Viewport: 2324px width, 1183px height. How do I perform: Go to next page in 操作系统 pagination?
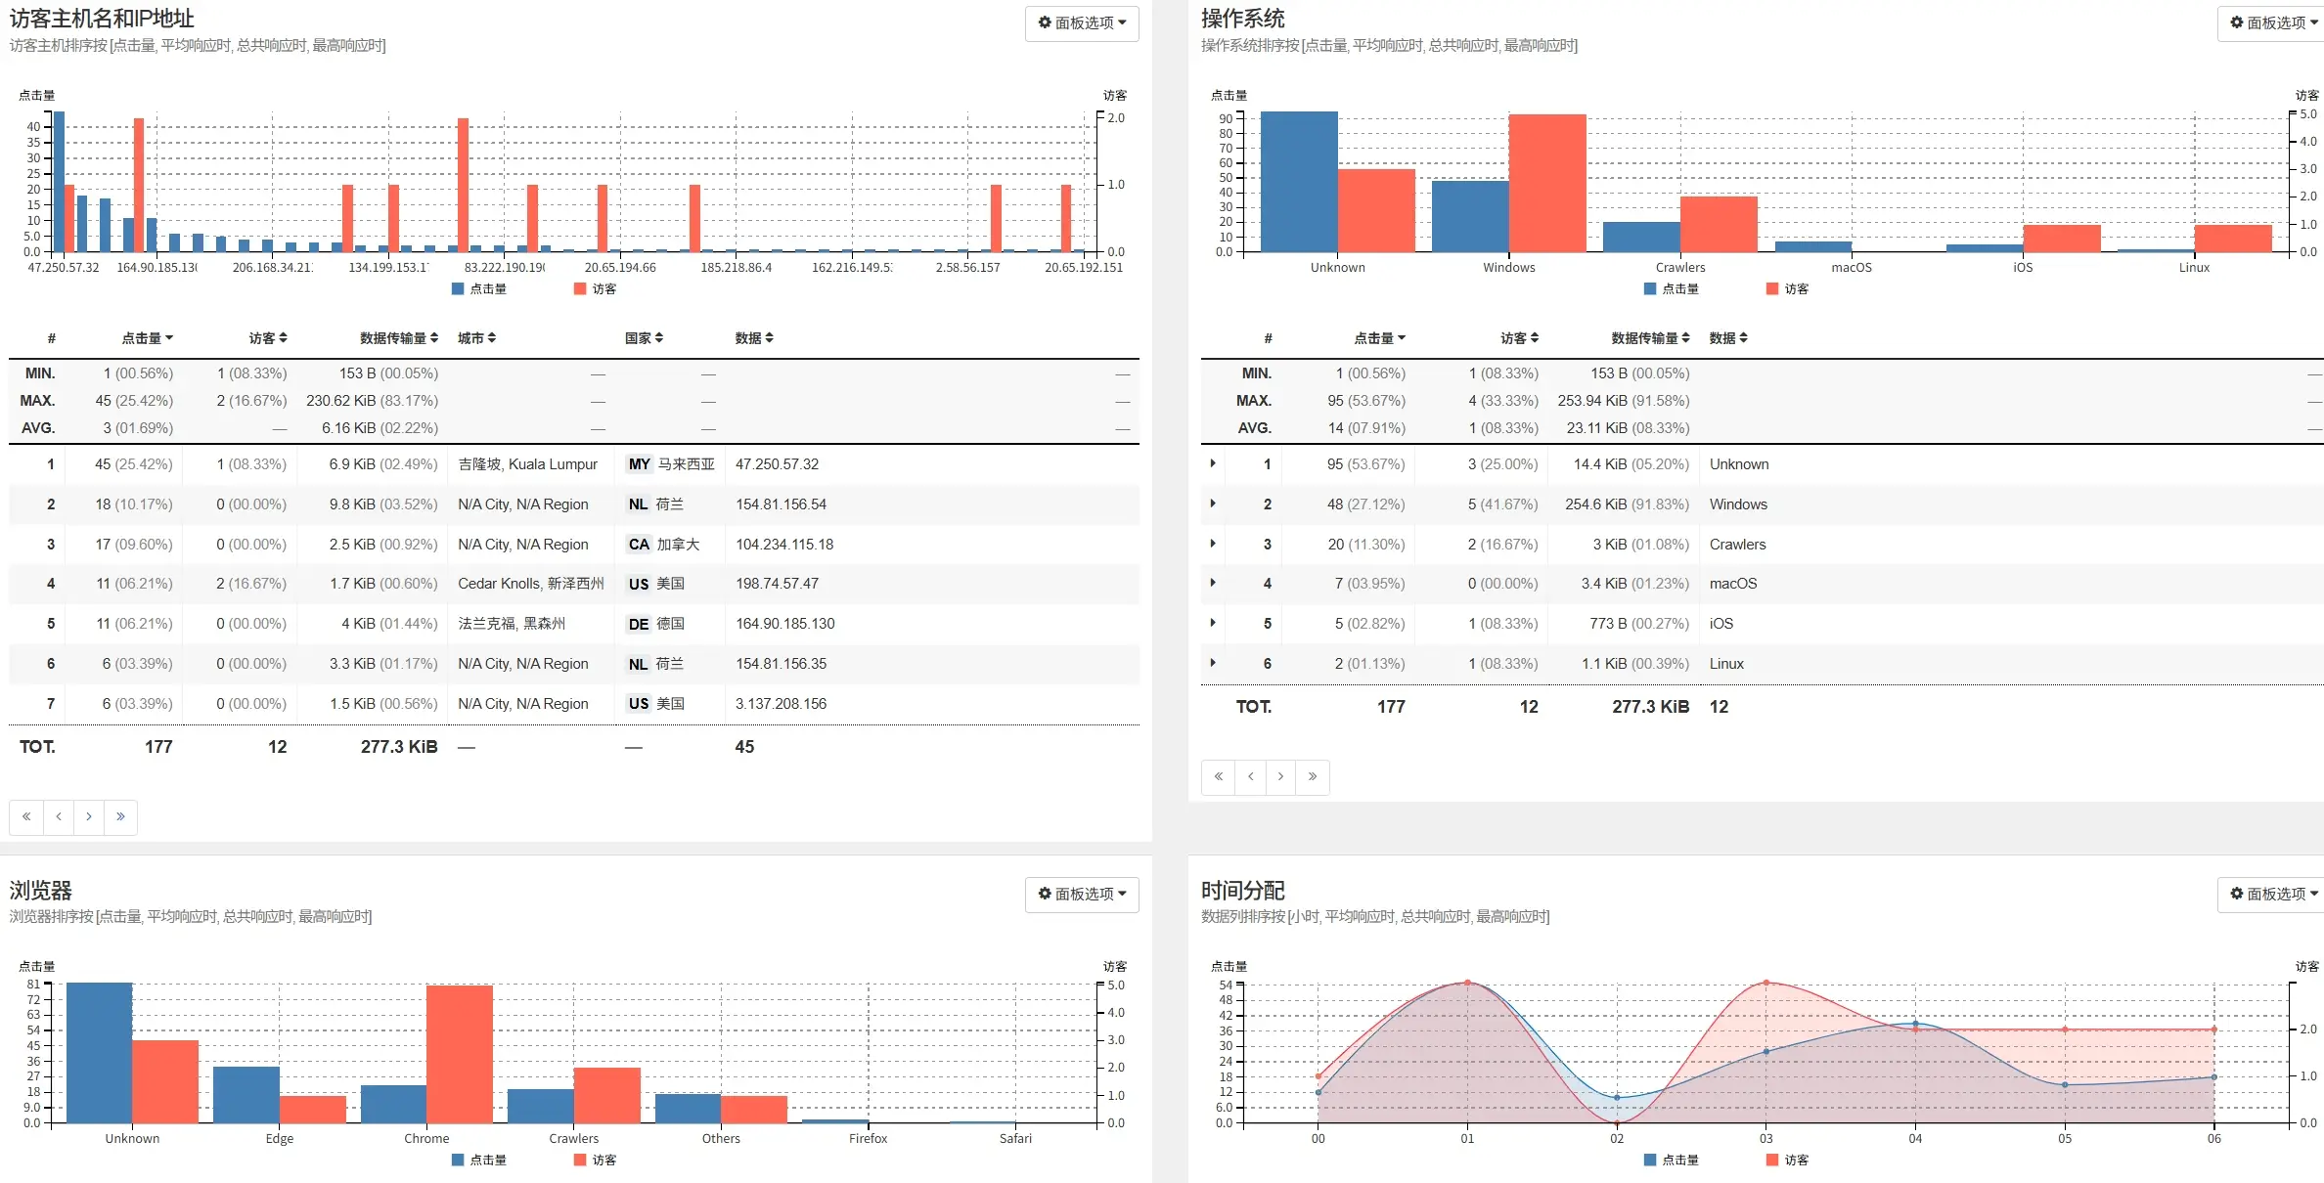(1281, 776)
